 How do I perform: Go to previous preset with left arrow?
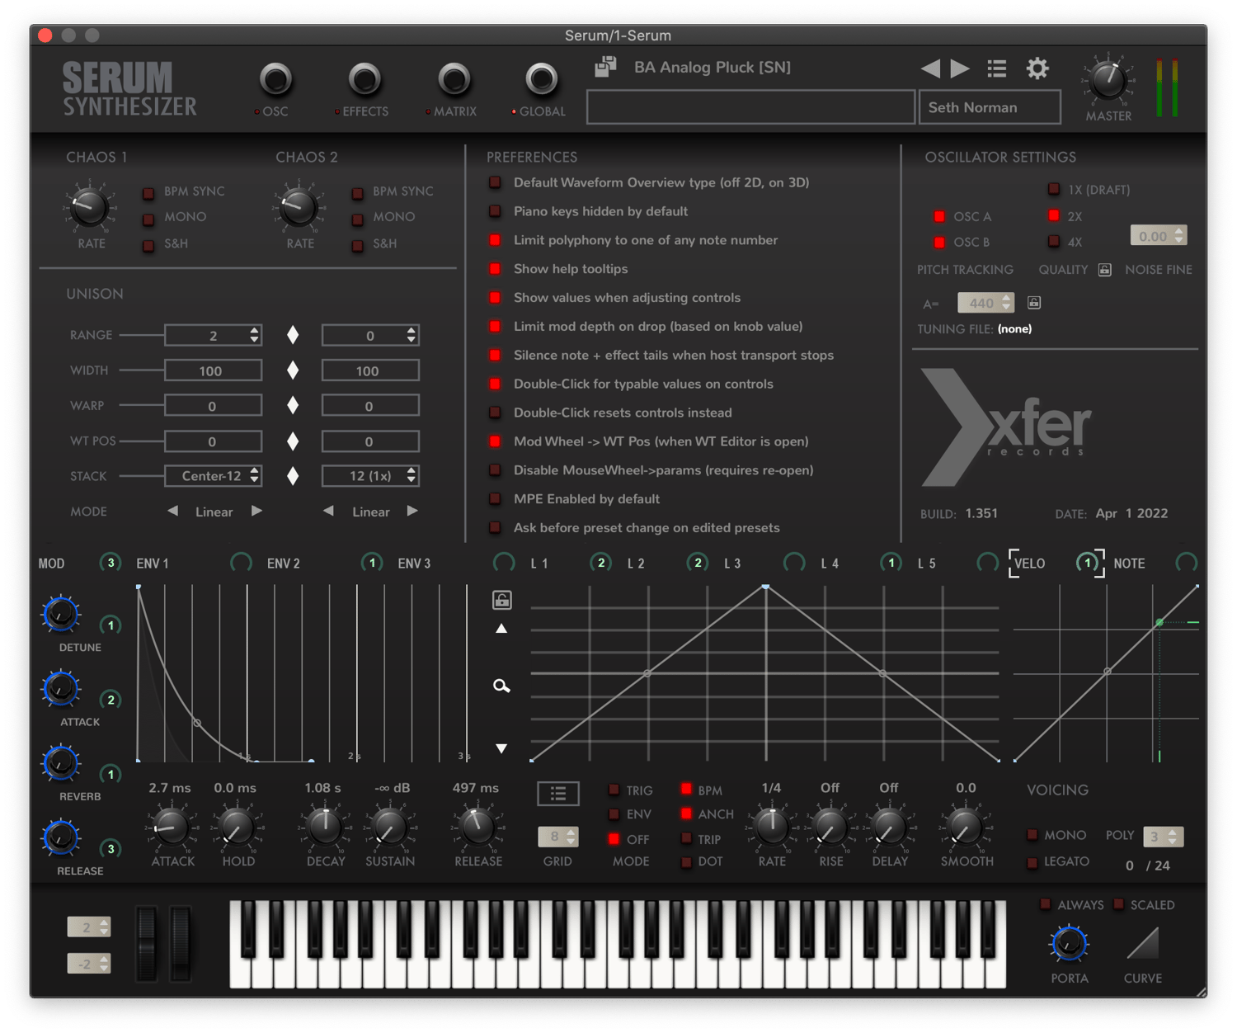point(930,68)
